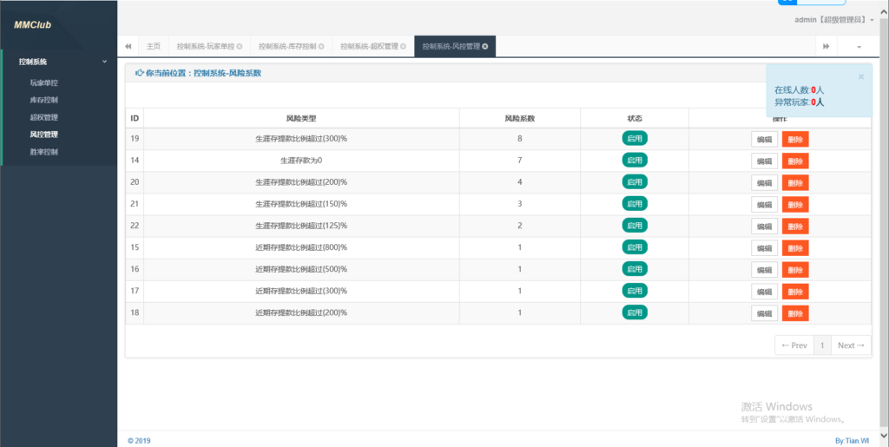Click the MMClub logo
Screen dimensions: 889x447
pyautogui.click(x=33, y=25)
